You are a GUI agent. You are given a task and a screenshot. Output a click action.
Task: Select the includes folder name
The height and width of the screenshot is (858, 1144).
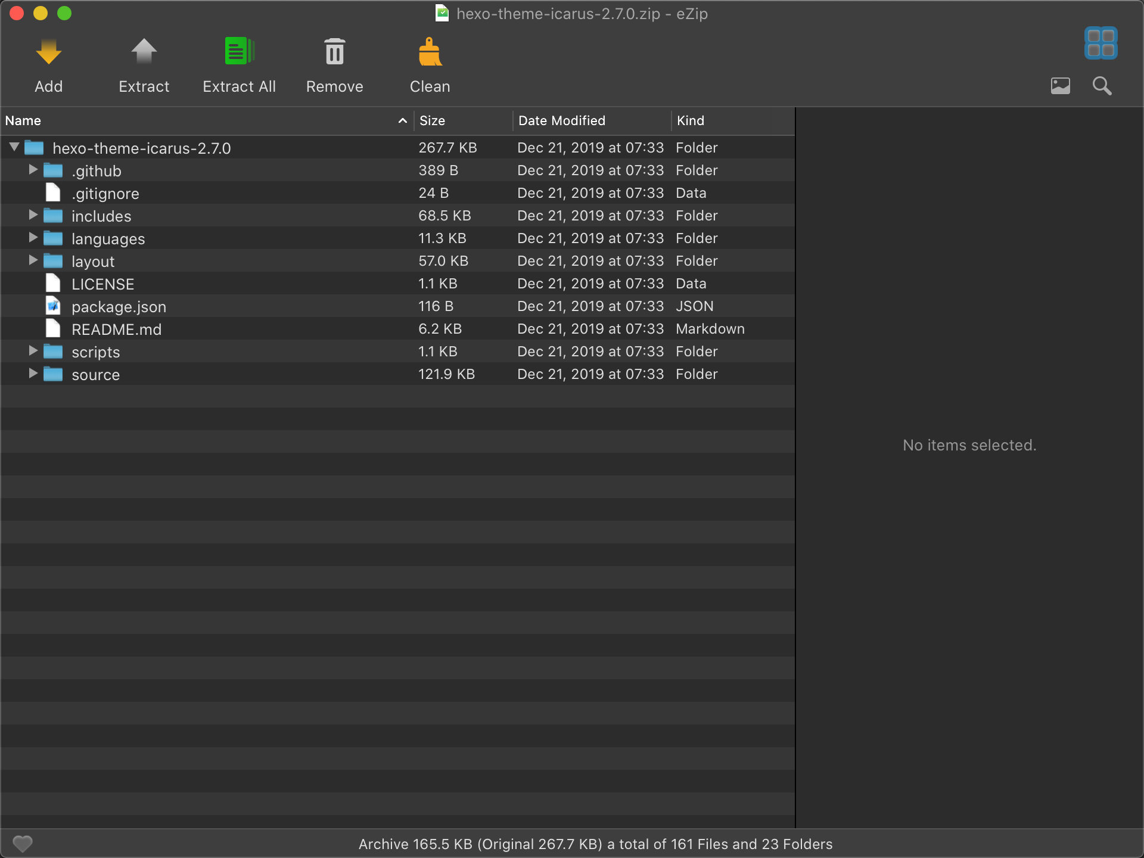coord(101,216)
